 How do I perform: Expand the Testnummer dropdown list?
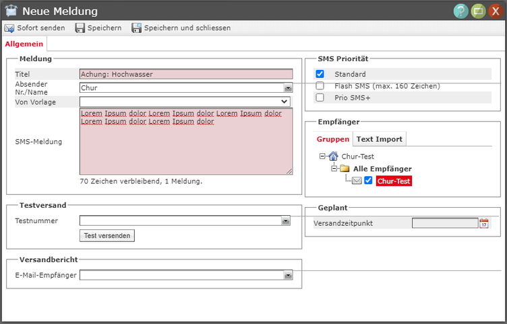coord(287,220)
